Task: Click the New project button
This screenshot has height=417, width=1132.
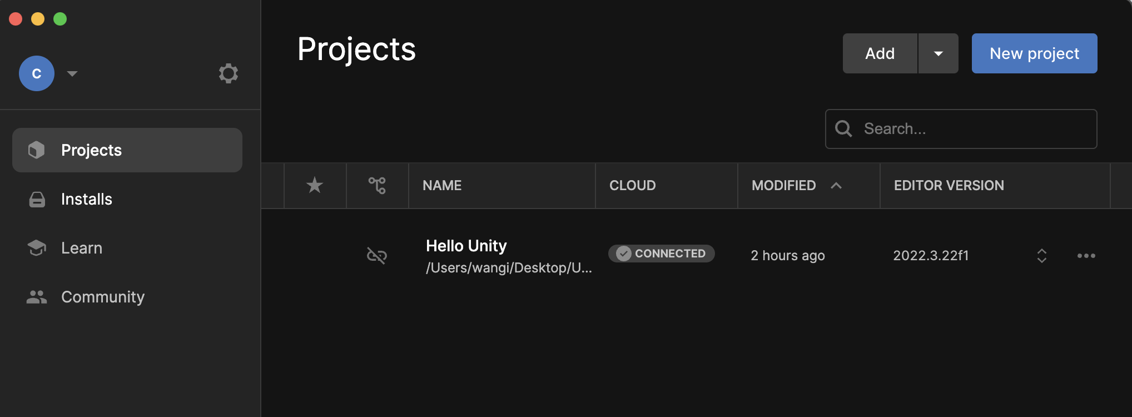Action: pyautogui.click(x=1034, y=53)
